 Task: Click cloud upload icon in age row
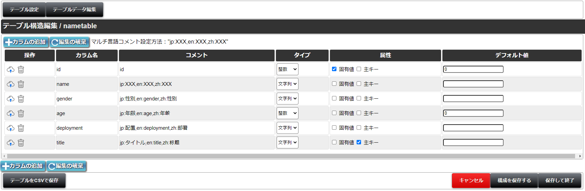click(x=11, y=113)
